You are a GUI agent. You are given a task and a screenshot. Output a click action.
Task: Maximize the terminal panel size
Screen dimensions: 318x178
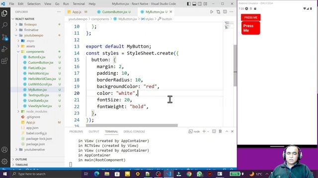point(227,132)
